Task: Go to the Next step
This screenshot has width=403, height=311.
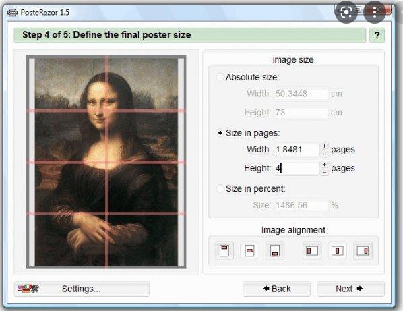Action: (x=351, y=289)
